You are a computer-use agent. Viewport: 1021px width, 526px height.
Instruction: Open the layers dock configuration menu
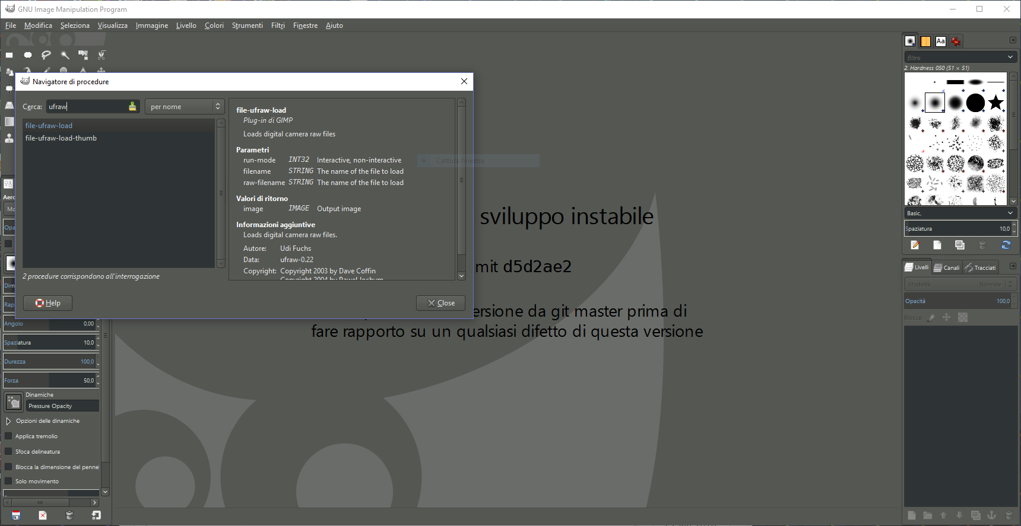tap(1013, 266)
